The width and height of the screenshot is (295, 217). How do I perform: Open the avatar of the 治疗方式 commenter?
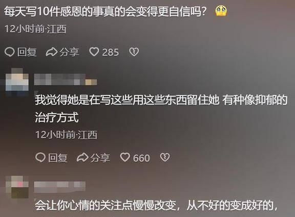tap(17, 80)
